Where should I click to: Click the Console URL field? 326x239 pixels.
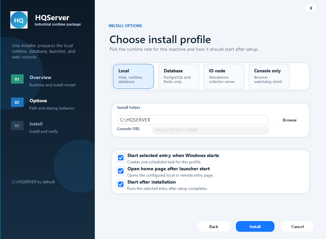click(210, 130)
